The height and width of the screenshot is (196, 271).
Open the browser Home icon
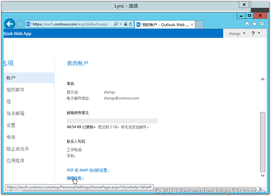(247, 24)
